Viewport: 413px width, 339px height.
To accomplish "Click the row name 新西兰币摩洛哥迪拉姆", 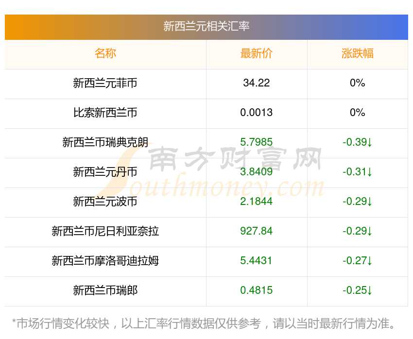I will [105, 261].
